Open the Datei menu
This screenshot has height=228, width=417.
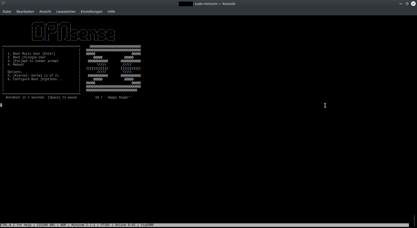pyautogui.click(x=7, y=11)
